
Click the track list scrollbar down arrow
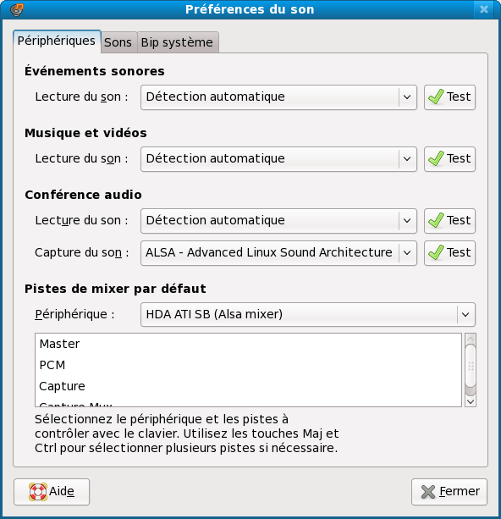coord(471,401)
